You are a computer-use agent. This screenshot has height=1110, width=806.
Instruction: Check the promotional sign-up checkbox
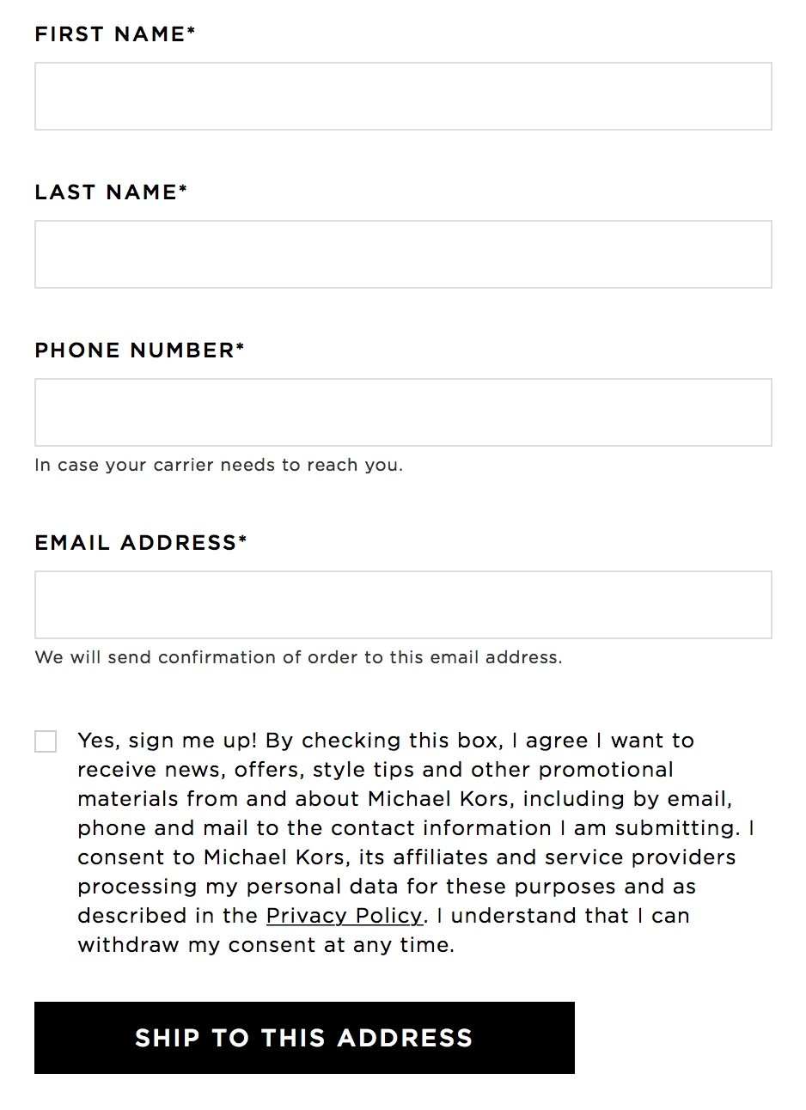click(x=46, y=741)
